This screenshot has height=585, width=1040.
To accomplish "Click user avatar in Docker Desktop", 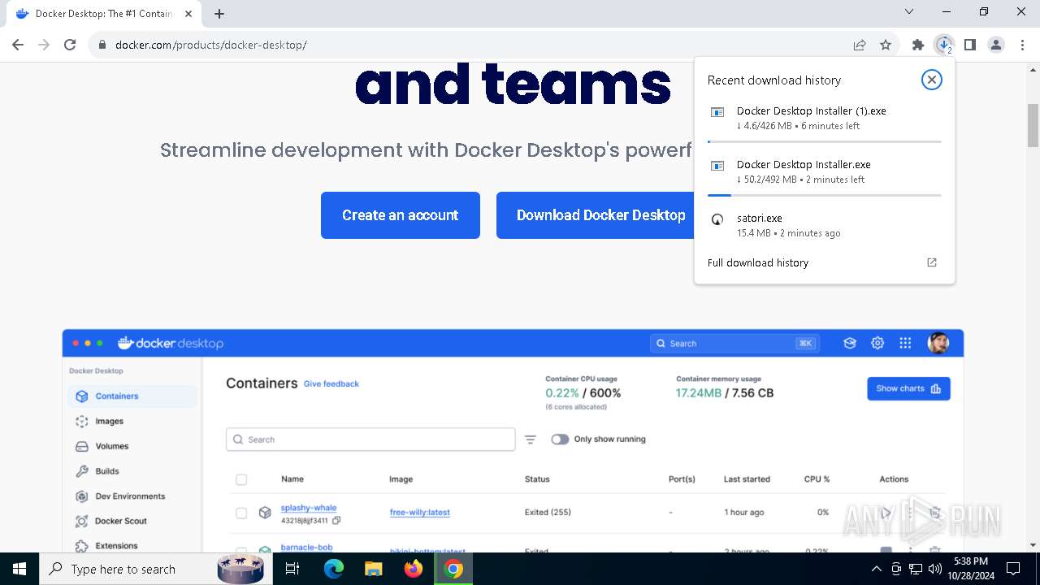I will tap(938, 343).
